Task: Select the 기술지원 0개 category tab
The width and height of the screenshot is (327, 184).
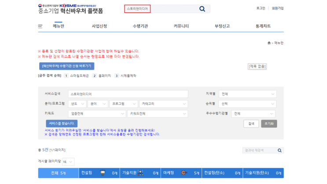Action: click(140, 173)
